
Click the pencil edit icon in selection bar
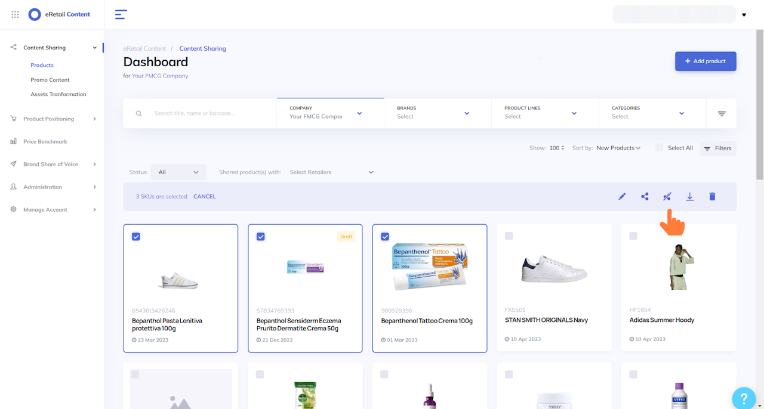pyautogui.click(x=622, y=197)
